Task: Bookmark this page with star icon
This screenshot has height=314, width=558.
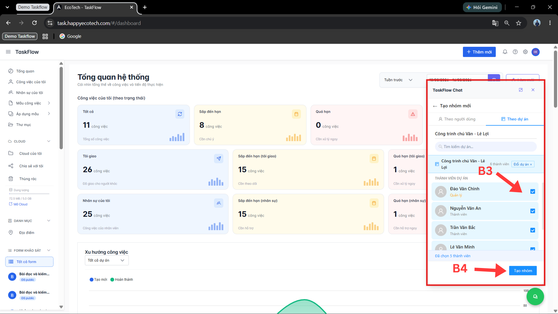Action: click(518, 23)
